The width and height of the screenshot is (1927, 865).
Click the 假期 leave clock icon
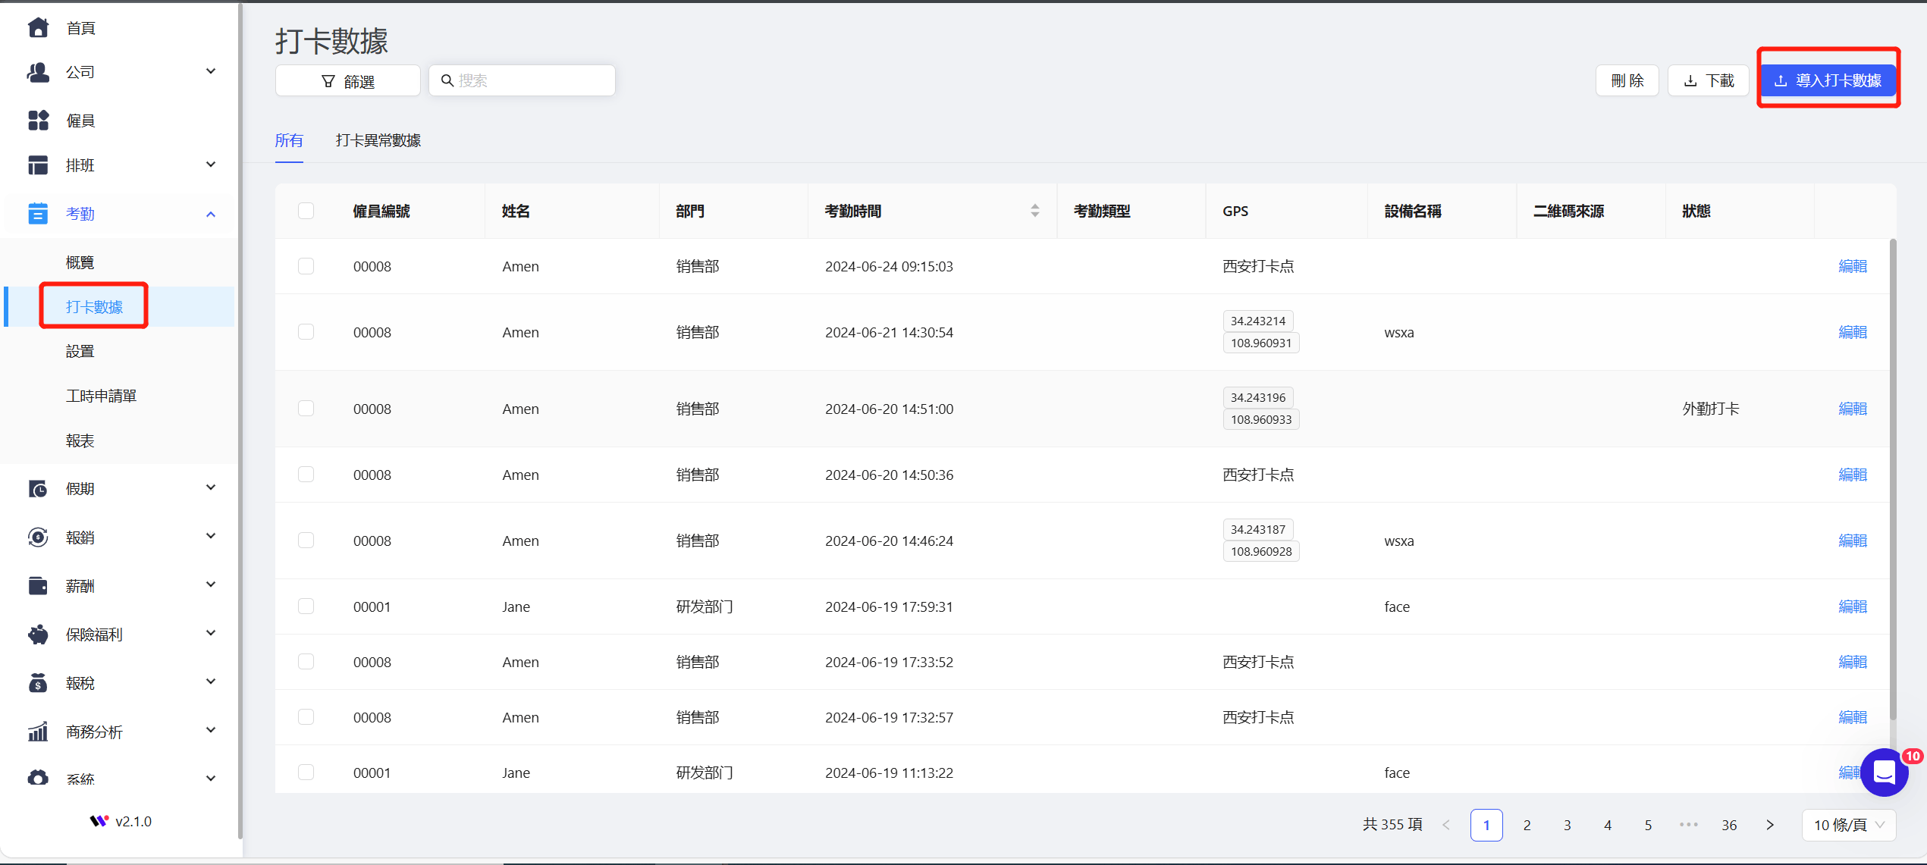[38, 489]
